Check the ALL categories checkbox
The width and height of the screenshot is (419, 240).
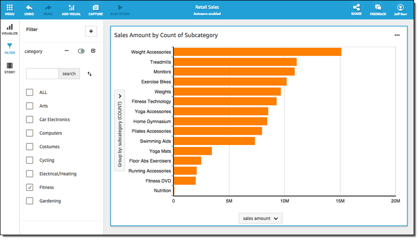[30, 92]
